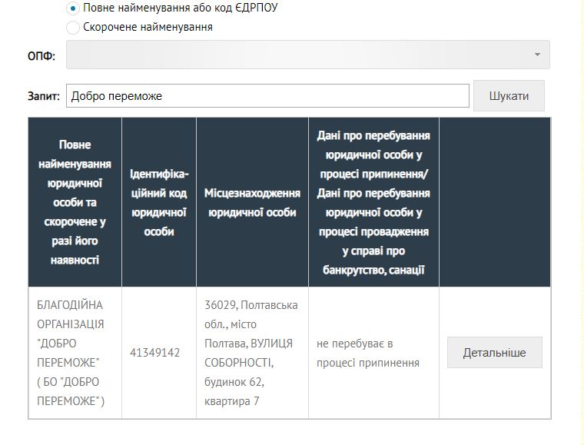Click the ОПФ dropdown arrow
The width and height of the screenshot is (584, 445).
537,55
